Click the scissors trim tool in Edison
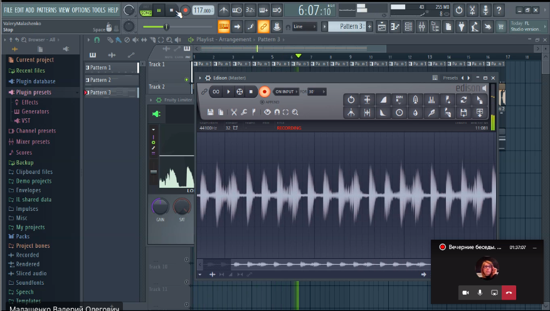This screenshot has width=550, height=311. [x=233, y=112]
